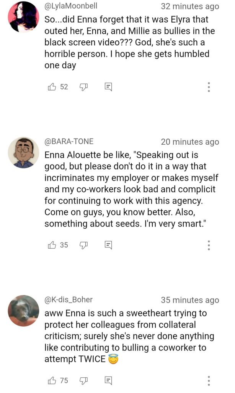Viewport: 235px width, 393px height.
Task: Like the @LylaMoonbell comment
Action: click(52, 87)
